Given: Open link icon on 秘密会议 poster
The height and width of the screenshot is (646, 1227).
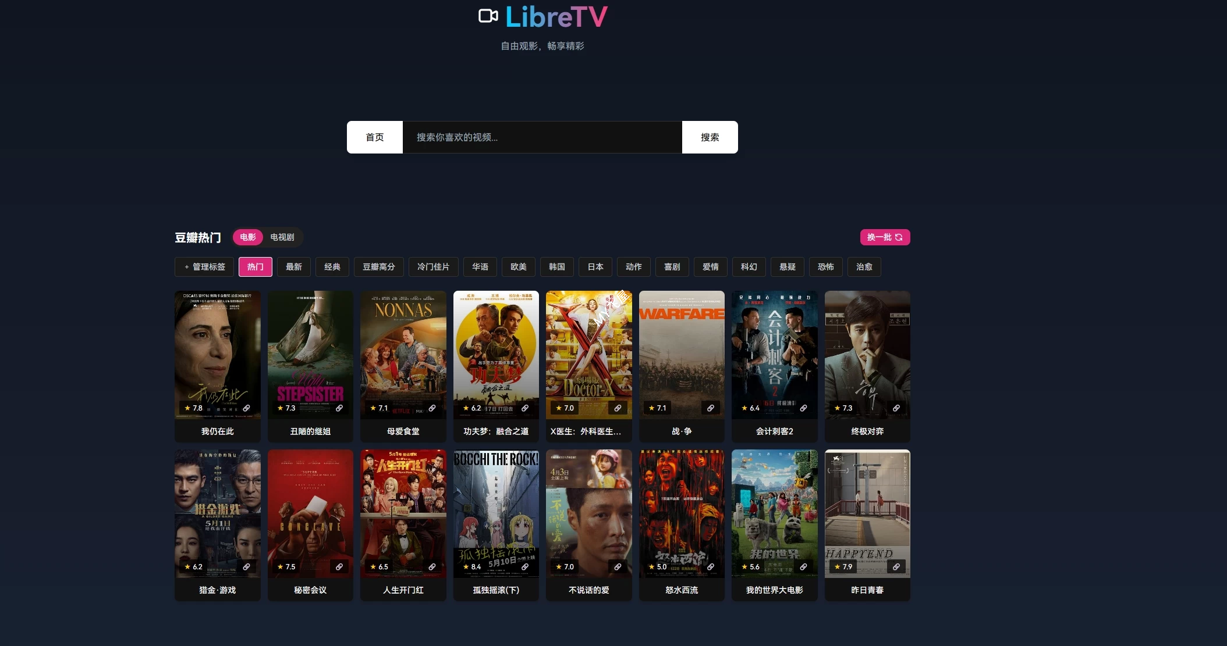Looking at the screenshot, I should (339, 567).
